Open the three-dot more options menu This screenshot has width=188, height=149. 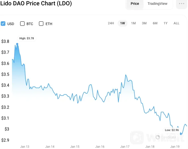(x=182, y=4)
